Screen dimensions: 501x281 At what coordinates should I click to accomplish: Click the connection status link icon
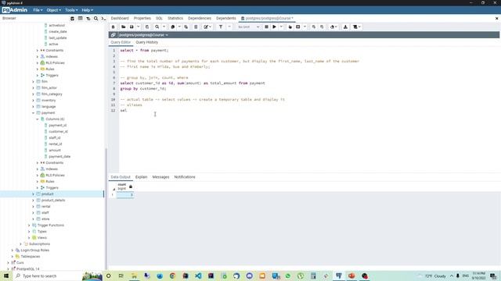click(113, 34)
